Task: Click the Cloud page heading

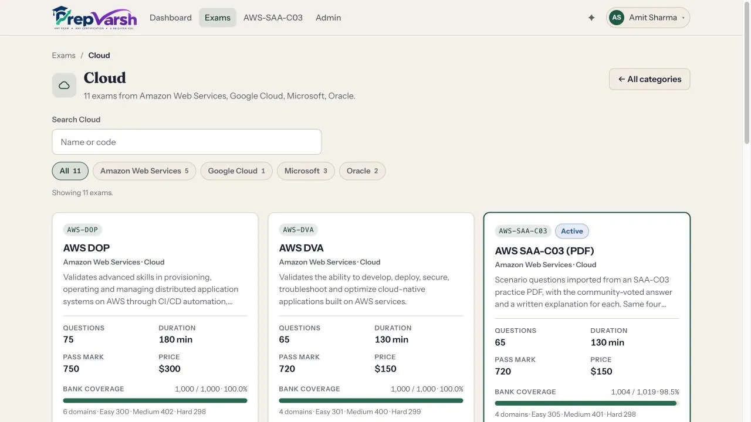Action: point(105,78)
